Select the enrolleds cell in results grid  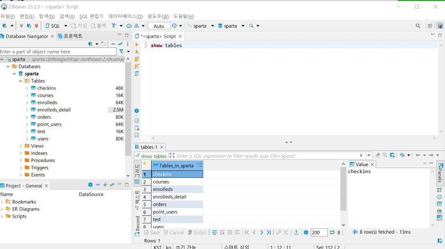point(177,189)
